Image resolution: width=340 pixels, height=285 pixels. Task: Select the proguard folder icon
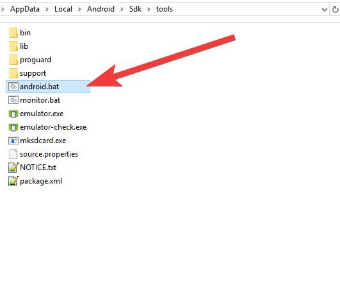tap(13, 60)
